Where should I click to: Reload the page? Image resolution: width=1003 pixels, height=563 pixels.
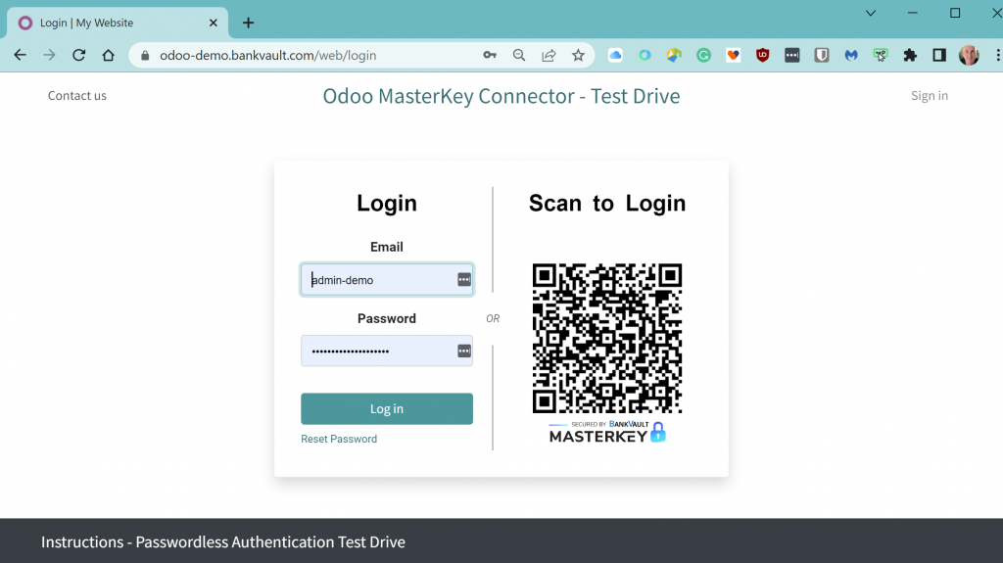pyautogui.click(x=79, y=56)
